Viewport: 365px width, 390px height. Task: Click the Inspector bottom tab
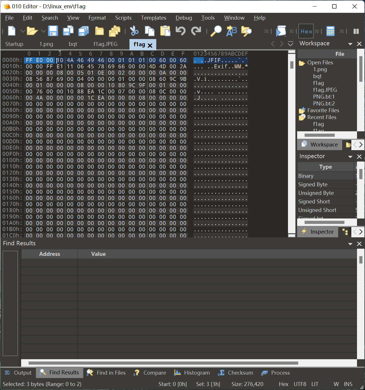[x=318, y=232]
